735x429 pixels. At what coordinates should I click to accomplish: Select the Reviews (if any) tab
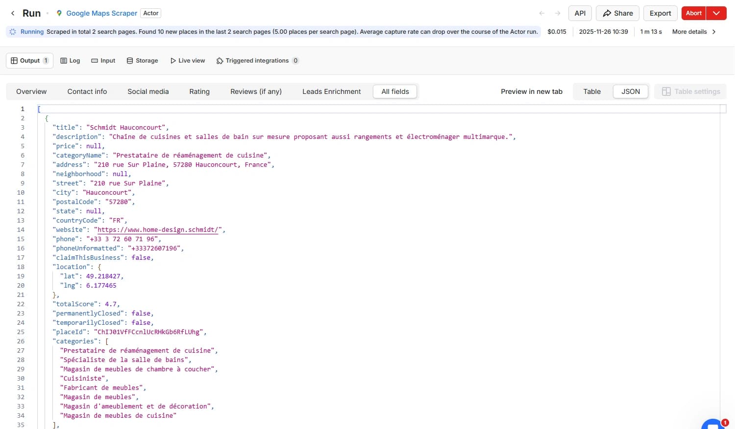[256, 91]
